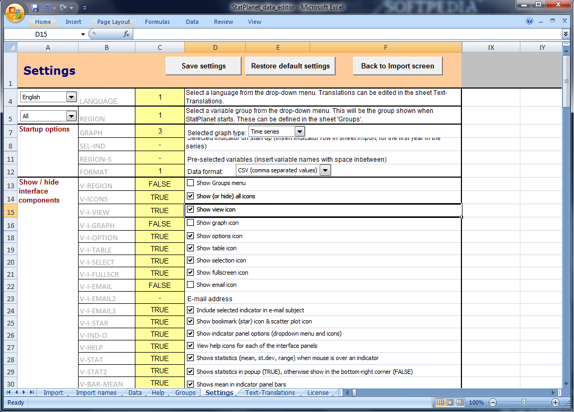Click the formula bar input field

(347, 34)
